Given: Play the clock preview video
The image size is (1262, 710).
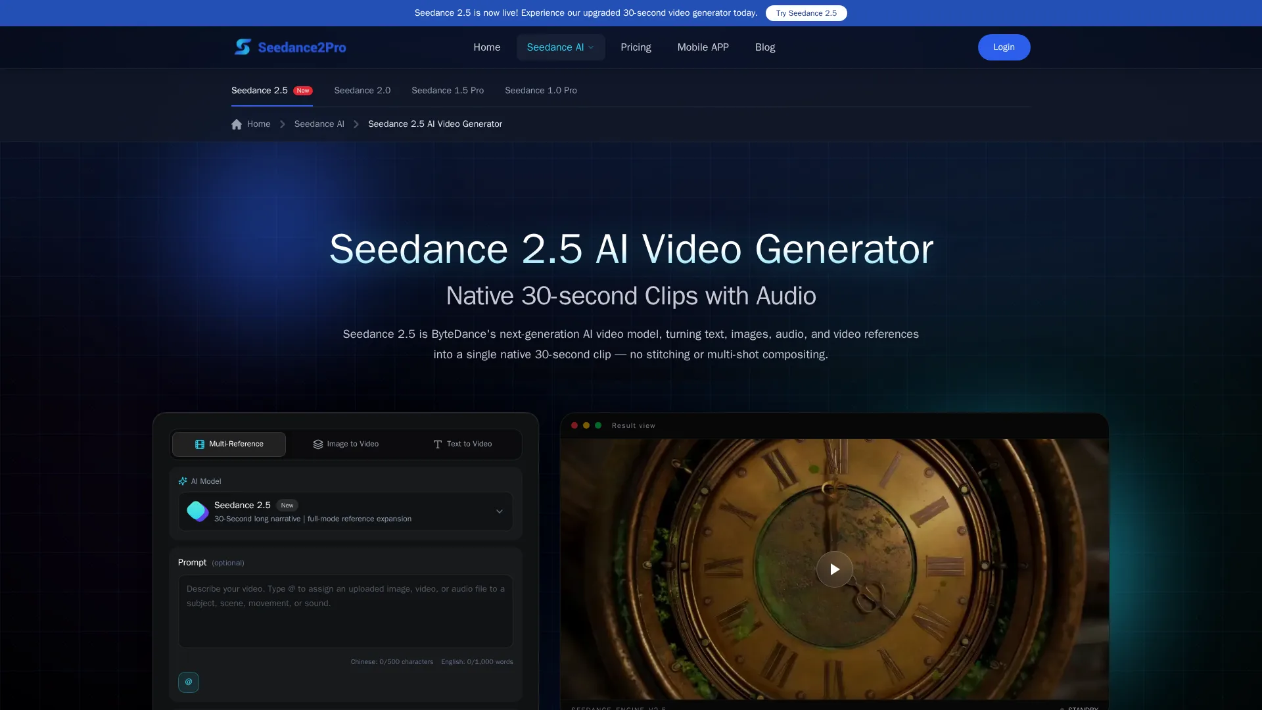Looking at the screenshot, I should pyautogui.click(x=834, y=569).
